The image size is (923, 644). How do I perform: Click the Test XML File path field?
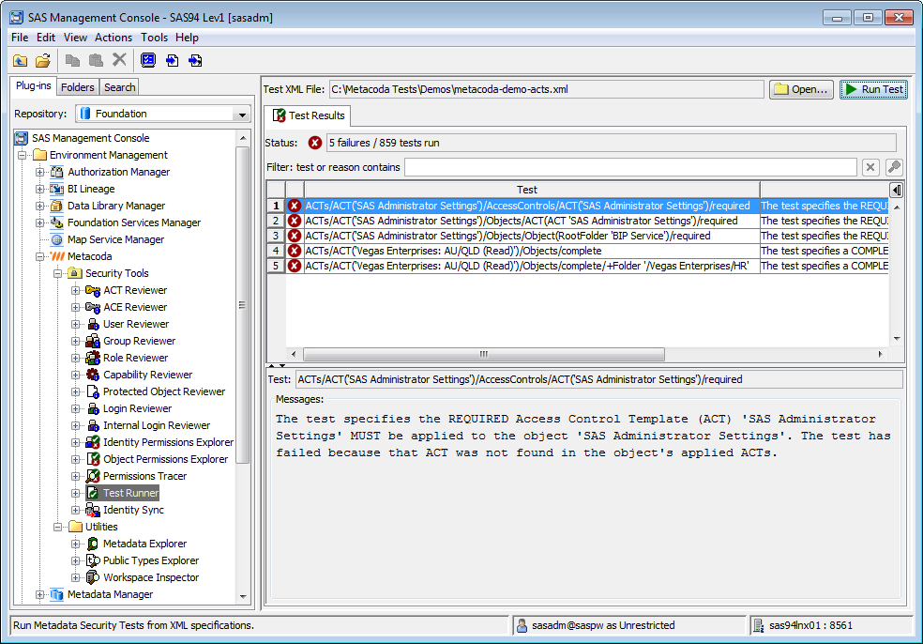[x=546, y=89]
